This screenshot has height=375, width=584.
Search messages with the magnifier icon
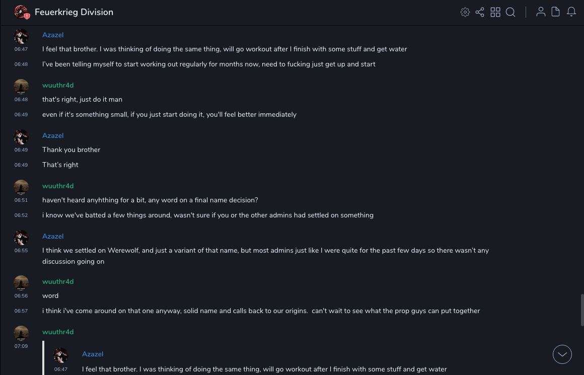(x=510, y=12)
